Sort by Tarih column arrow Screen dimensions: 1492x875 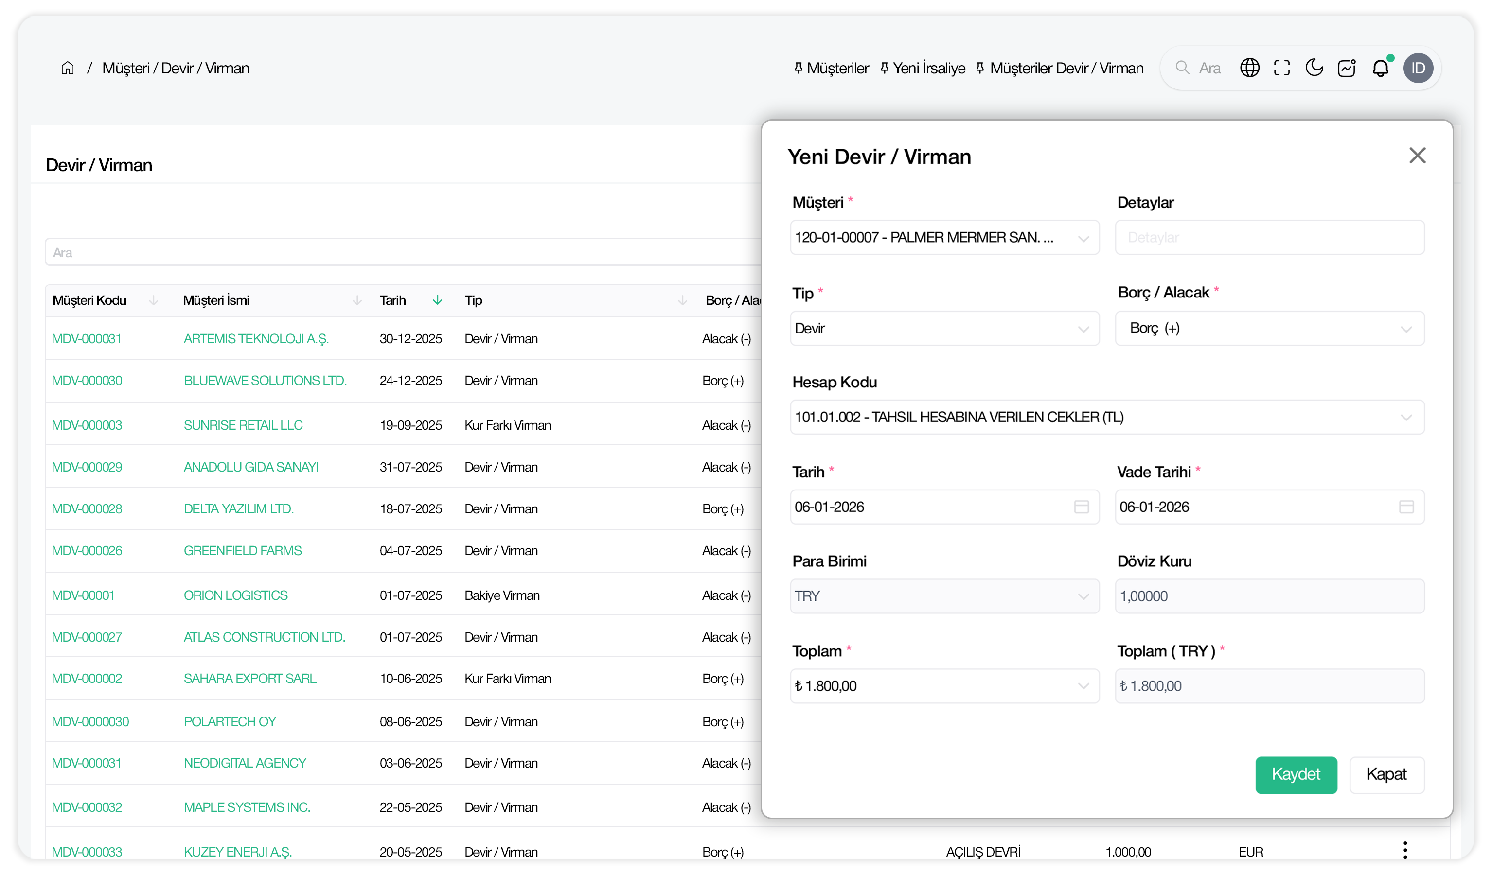pyautogui.click(x=438, y=300)
